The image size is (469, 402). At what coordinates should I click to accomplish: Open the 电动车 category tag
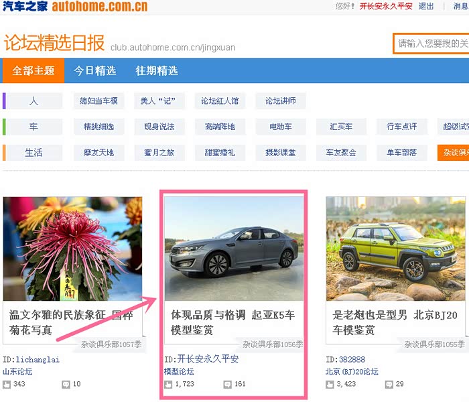281,127
